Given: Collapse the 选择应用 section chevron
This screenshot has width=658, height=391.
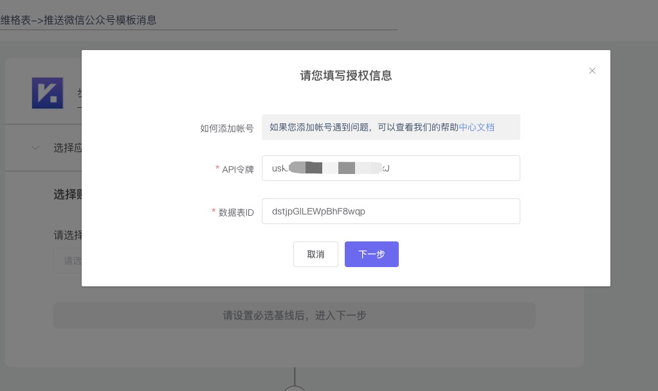Looking at the screenshot, I should pyautogui.click(x=35, y=148).
